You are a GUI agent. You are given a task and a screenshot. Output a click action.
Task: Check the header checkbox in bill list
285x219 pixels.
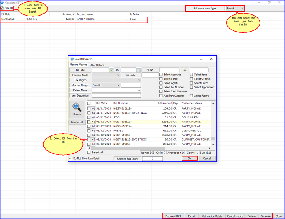(89, 104)
